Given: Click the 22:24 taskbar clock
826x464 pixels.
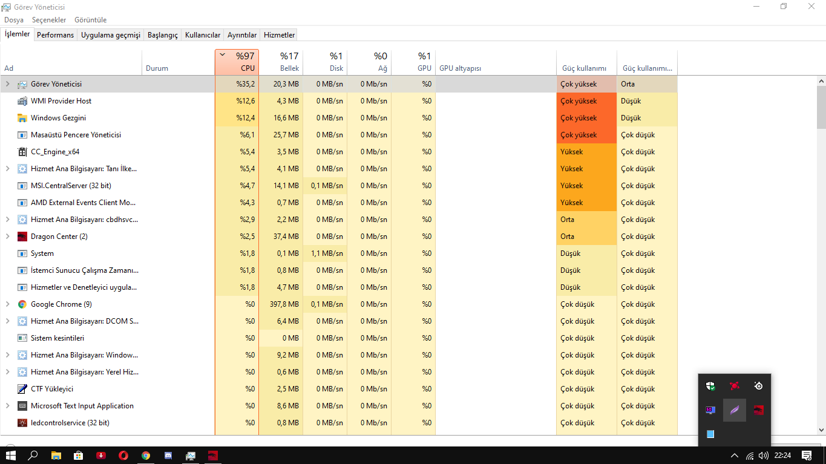Looking at the screenshot, I should click(782, 455).
